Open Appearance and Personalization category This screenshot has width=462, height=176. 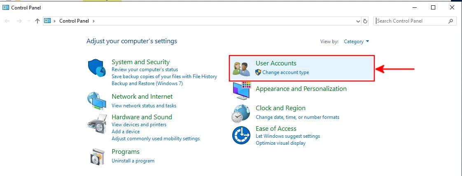tap(301, 89)
